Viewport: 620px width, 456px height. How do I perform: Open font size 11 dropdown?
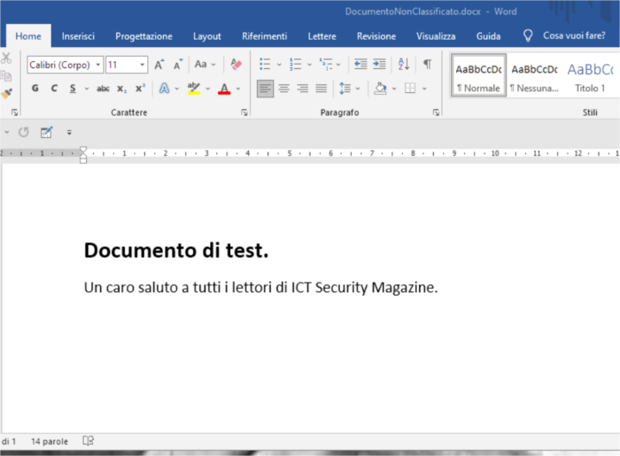point(142,65)
